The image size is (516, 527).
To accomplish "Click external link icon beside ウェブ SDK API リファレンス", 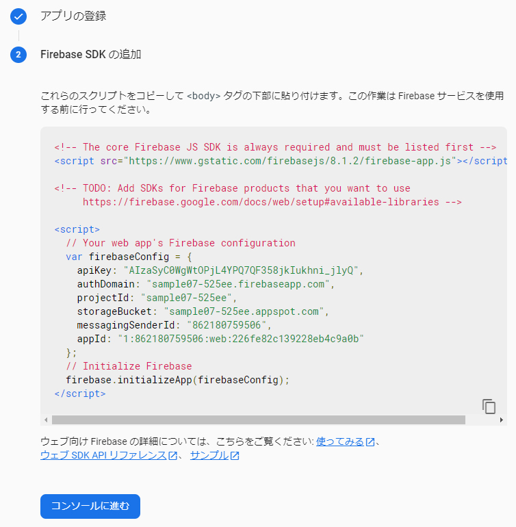I will (173, 456).
